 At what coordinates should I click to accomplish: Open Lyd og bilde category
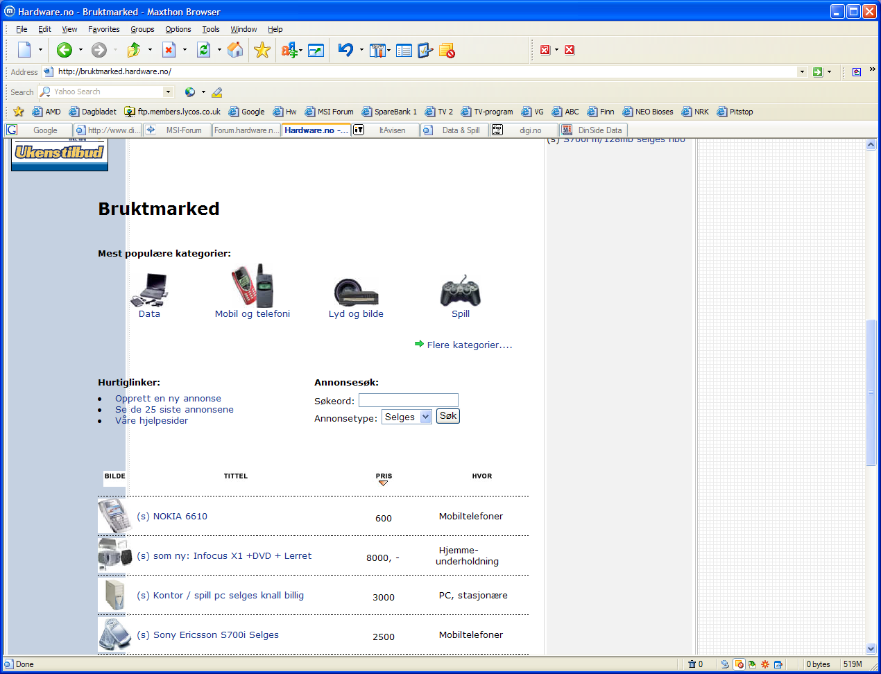coord(356,313)
